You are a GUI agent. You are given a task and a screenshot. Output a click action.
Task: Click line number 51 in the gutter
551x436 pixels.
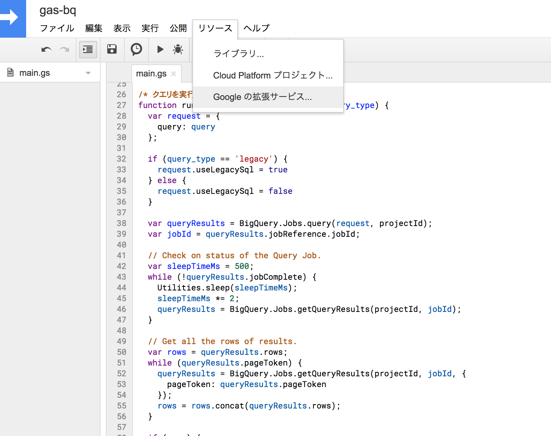121,363
